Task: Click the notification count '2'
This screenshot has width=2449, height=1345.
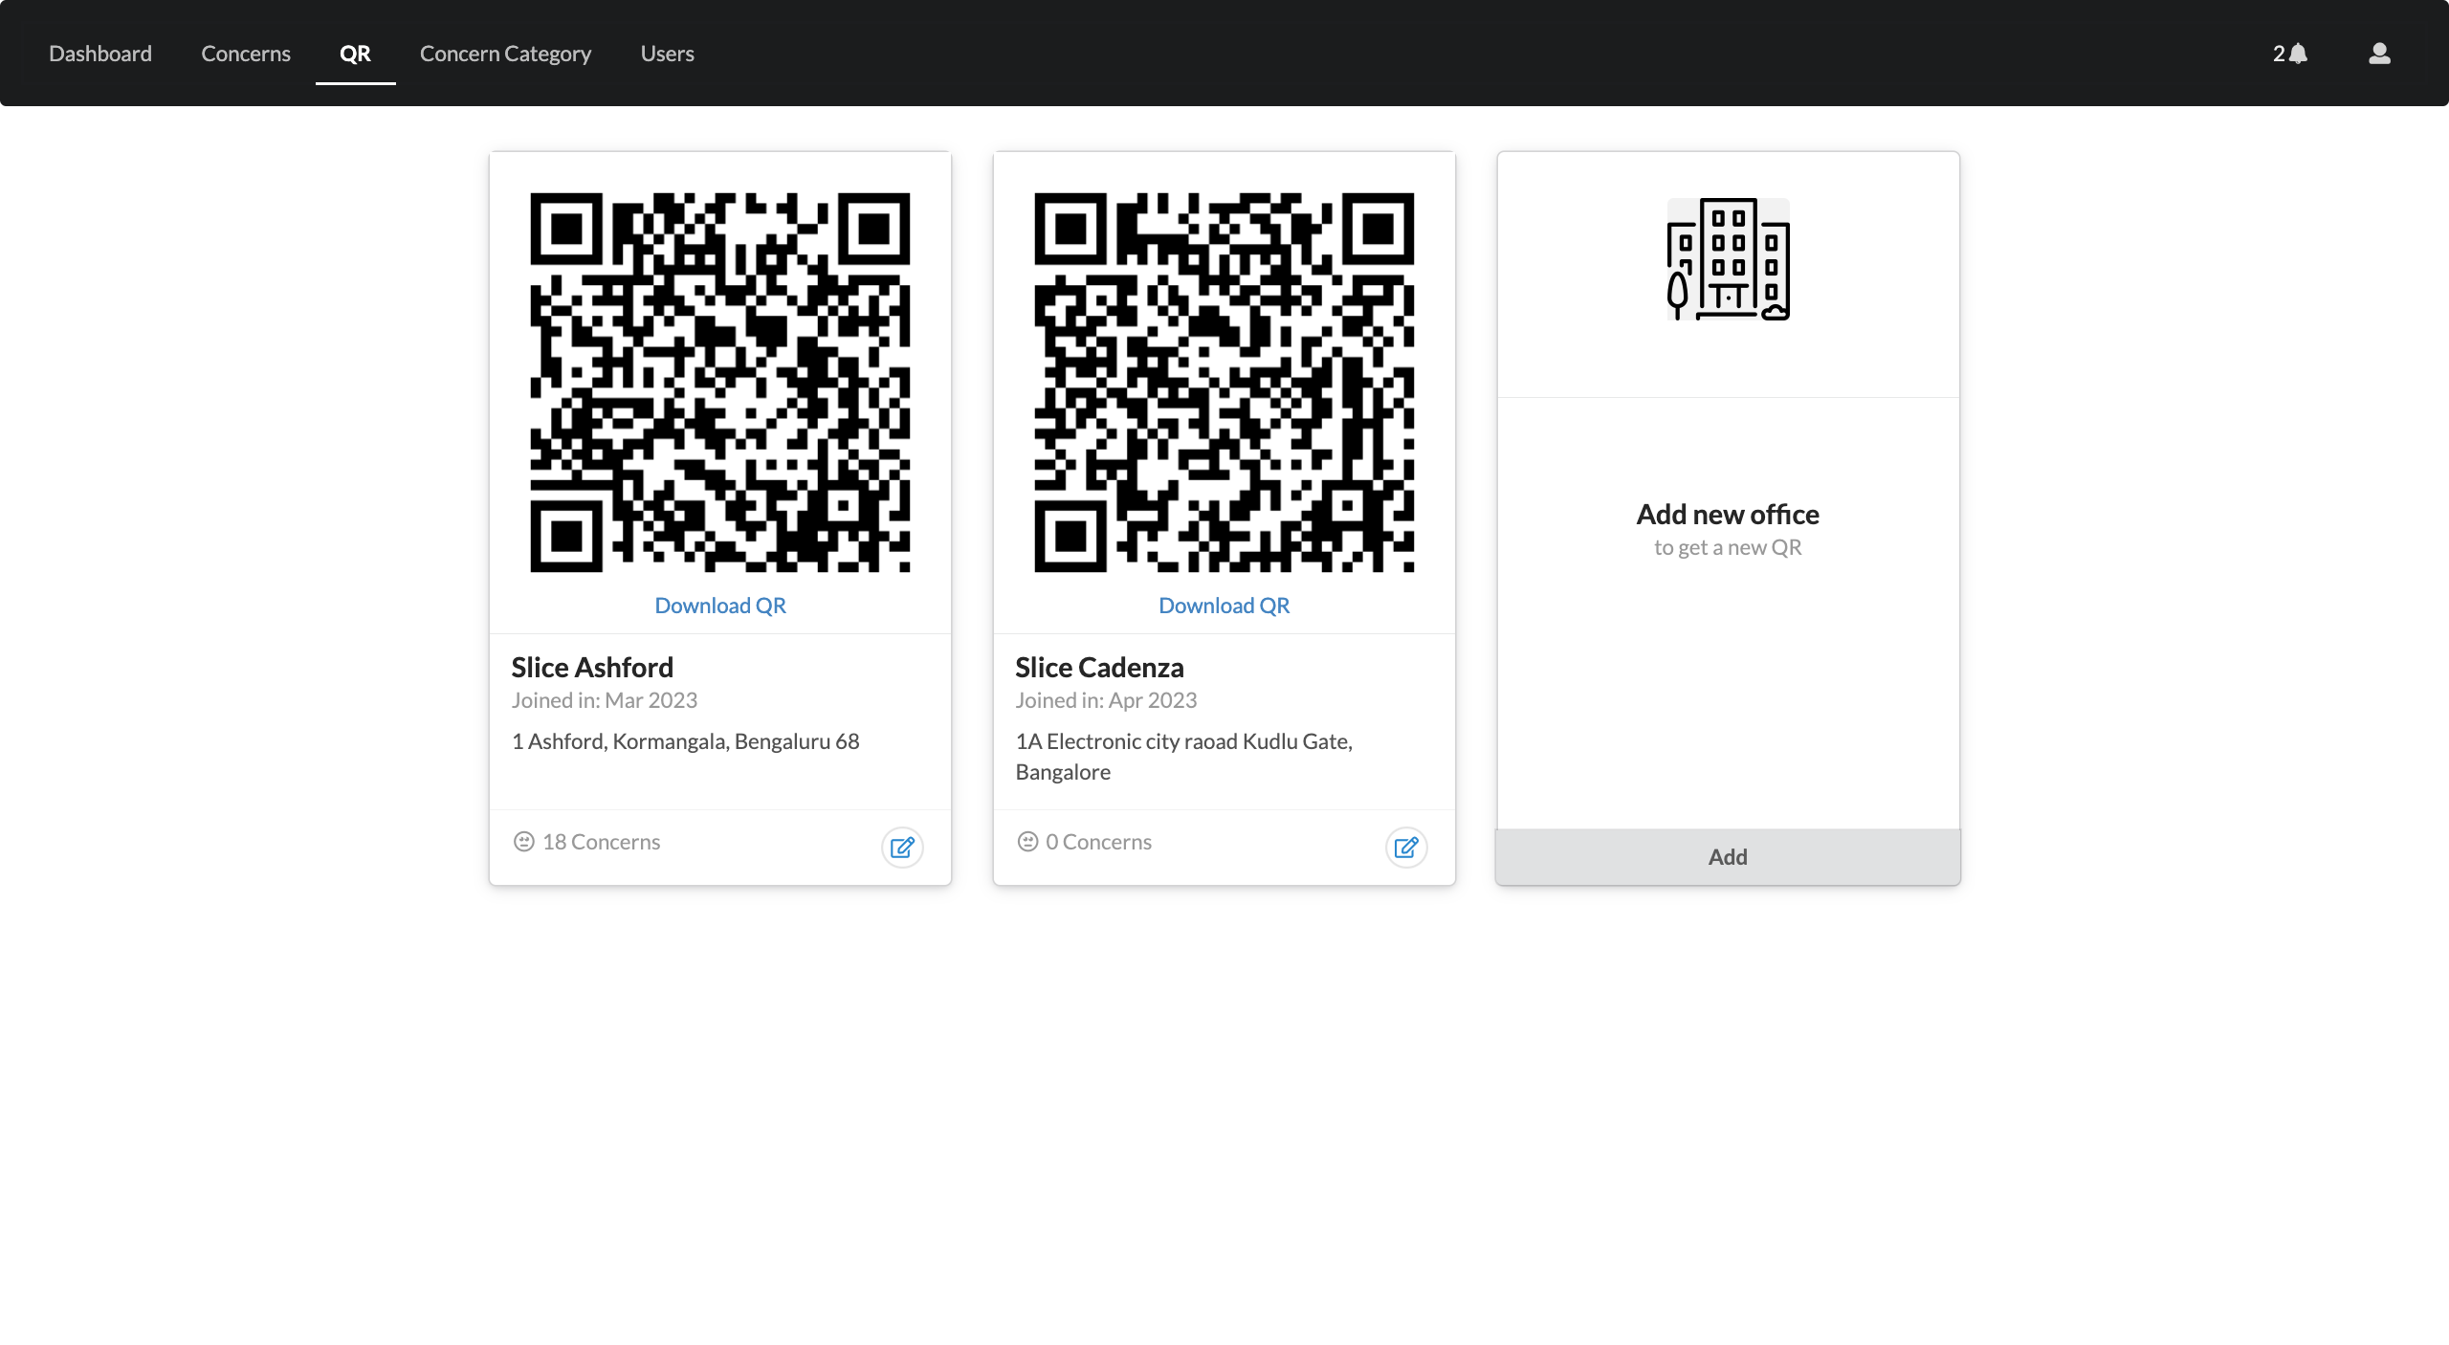Action: pos(2279,54)
